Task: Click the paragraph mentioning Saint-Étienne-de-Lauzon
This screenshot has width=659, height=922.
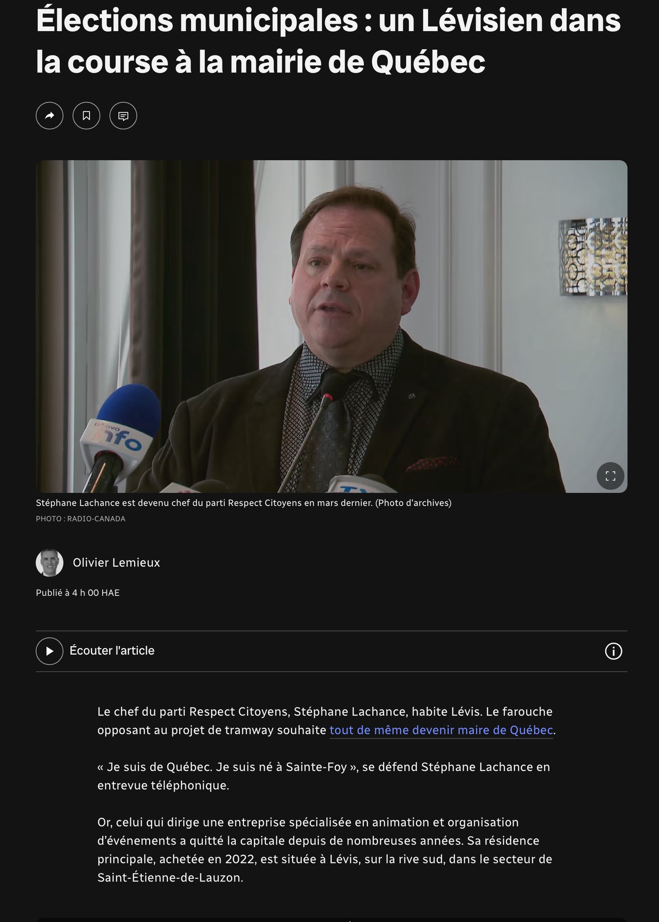Action: coord(325,850)
